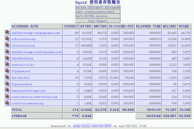This screenshot has width=194, height=129.
Task: Follow the safebrowsing.clients.google.com link
Action: (x=37, y=52)
